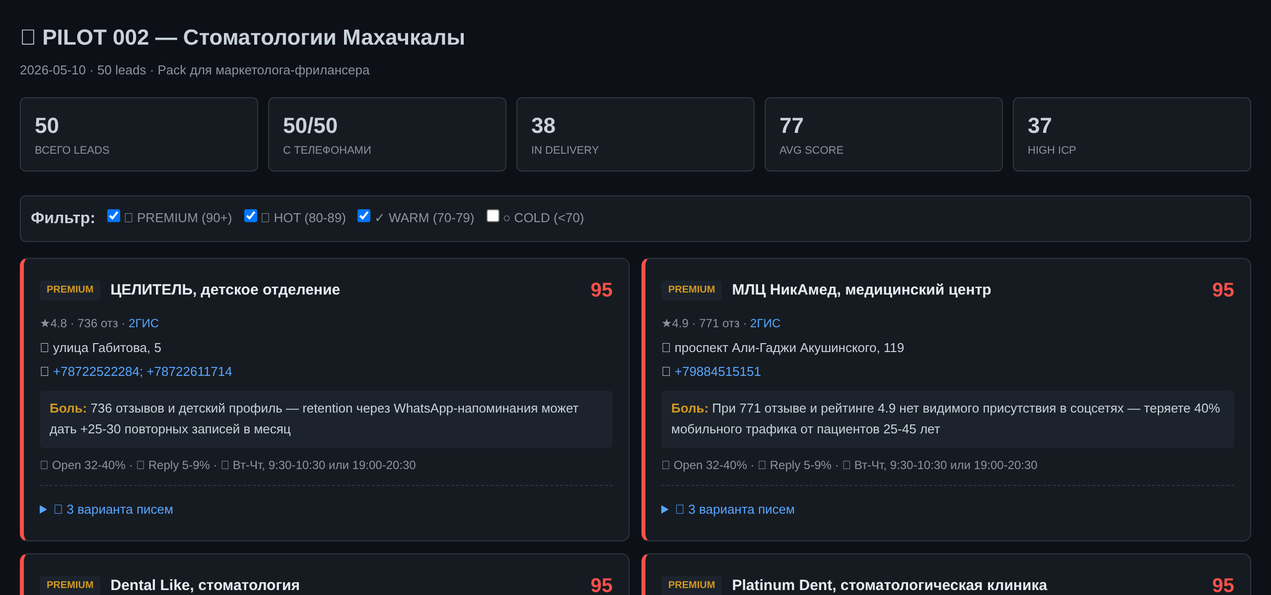This screenshot has height=595, width=1271.
Task: Open 2ГИС link for ЦЕЛИТЕЛЬ, детское отделение
Action: [143, 323]
